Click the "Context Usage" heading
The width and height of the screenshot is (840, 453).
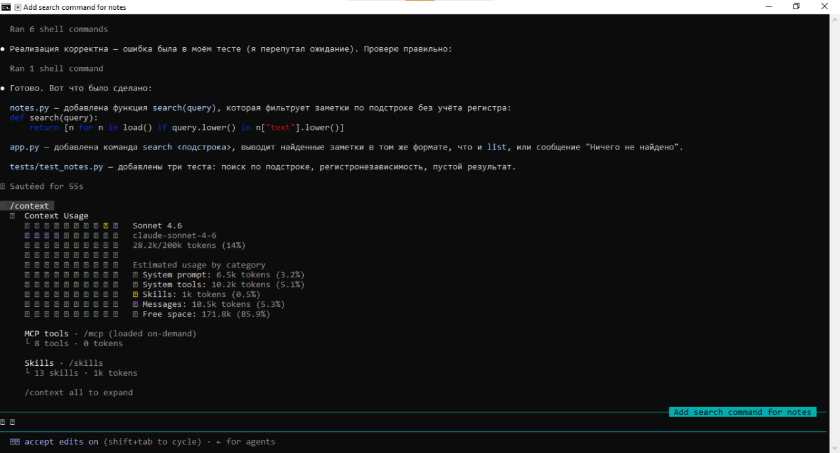click(x=56, y=216)
